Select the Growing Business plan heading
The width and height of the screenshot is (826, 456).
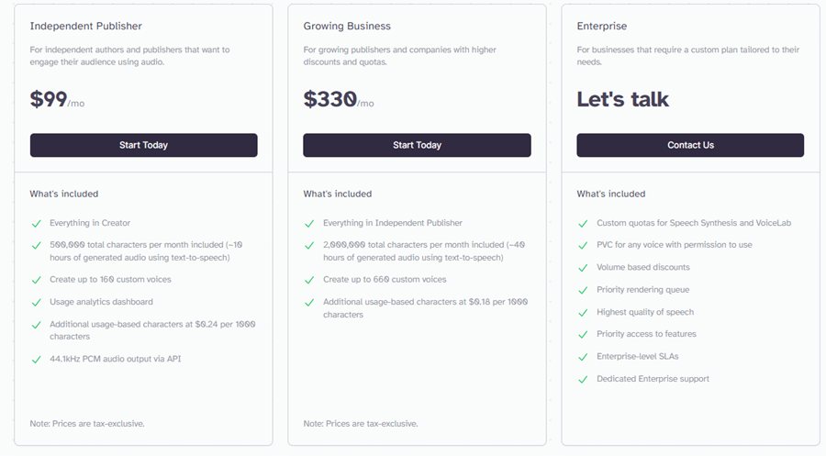coord(347,27)
